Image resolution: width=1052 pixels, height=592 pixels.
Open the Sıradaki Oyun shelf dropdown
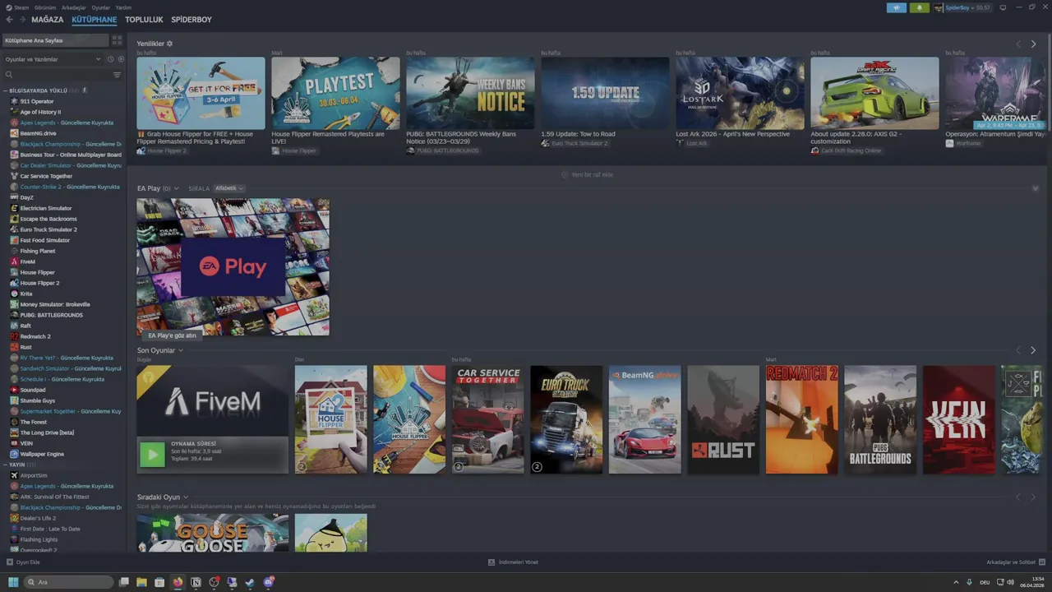click(x=186, y=497)
